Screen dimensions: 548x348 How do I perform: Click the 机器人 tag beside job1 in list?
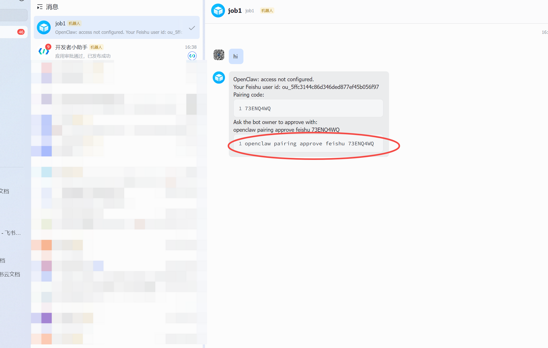[x=74, y=23]
